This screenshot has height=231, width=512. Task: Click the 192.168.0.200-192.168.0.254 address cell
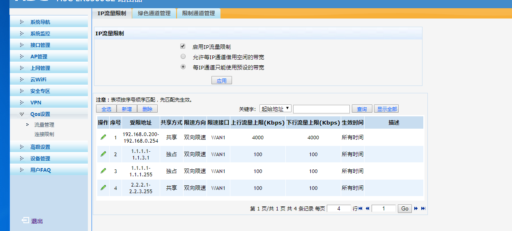pyautogui.click(x=141, y=137)
